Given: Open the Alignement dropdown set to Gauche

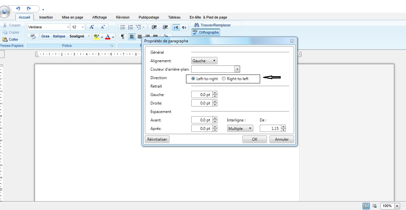Looking at the screenshot, I should 204,61.
